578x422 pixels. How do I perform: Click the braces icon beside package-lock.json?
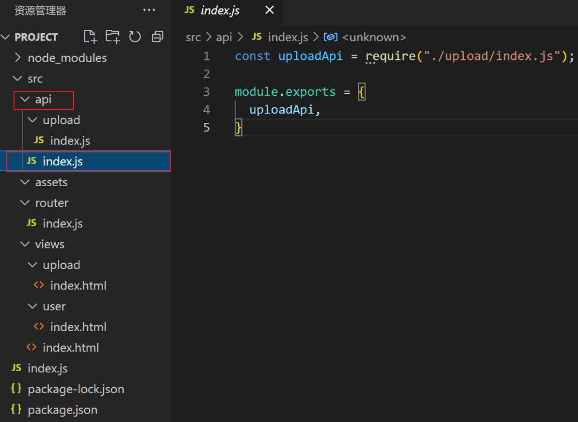click(x=16, y=388)
